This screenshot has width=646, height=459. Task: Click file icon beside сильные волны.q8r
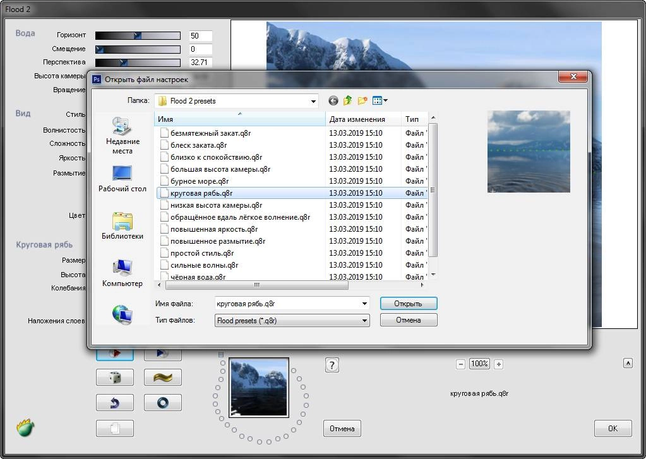[164, 265]
